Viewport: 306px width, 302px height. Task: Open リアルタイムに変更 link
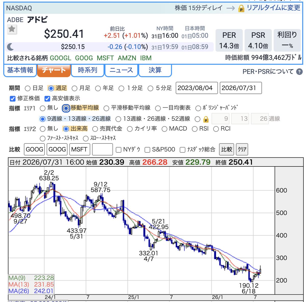tap(273, 8)
